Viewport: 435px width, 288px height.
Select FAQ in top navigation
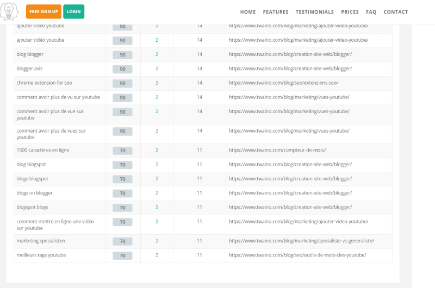click(371, 12)
